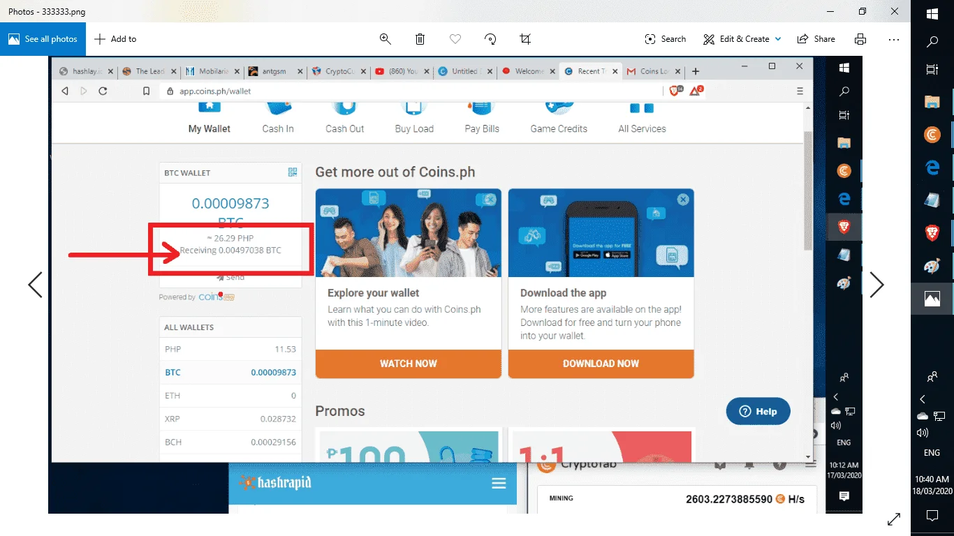Open Pay Bills on Coins.ph
Viewport: 954px width, 536px height.
click(x=482, y=117)
